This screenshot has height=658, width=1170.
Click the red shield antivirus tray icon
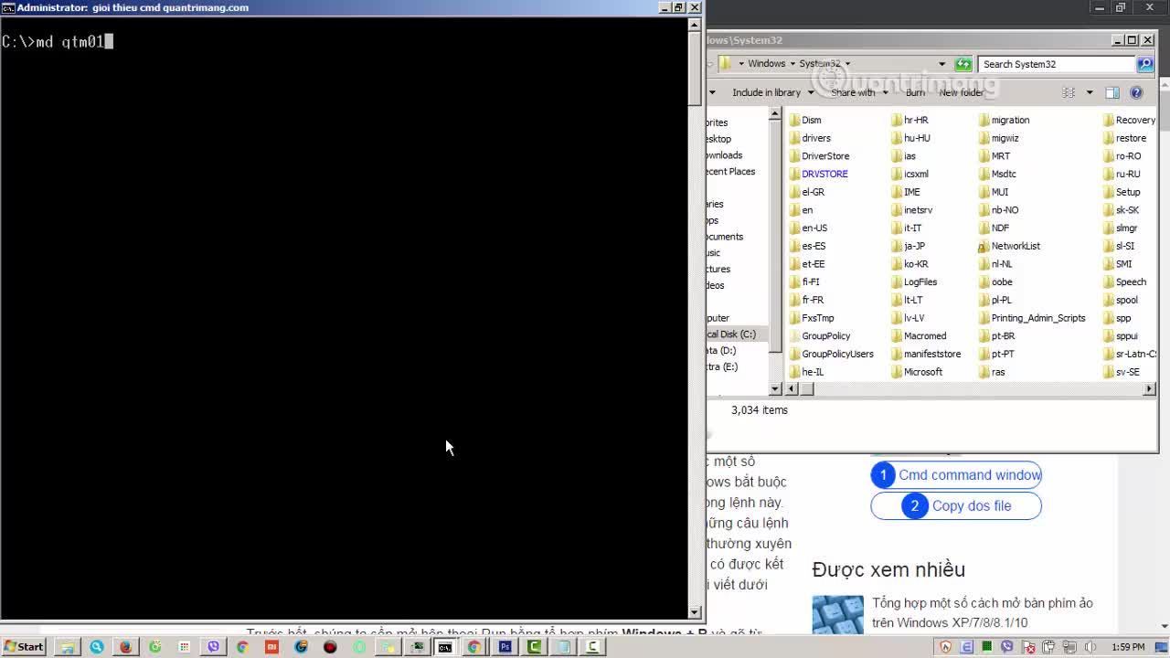point(946,647)
